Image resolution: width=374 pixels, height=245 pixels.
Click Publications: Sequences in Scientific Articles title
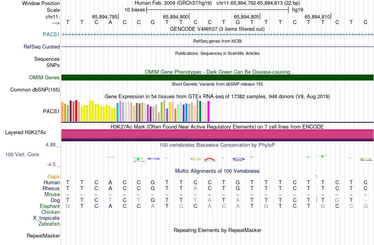(x=217, y=53)
